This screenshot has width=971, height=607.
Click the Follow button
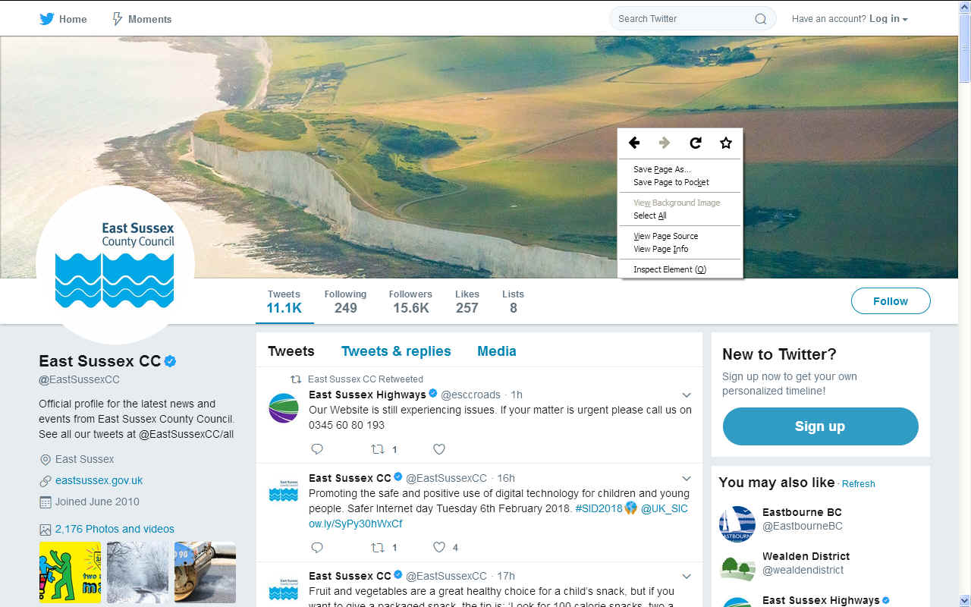pyautogui.click(x=891, y=301)
